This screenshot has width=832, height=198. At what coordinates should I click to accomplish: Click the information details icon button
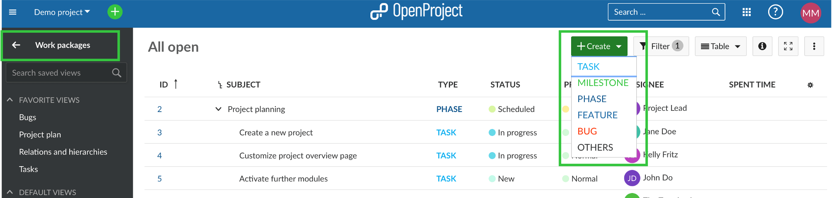click(x=762, y=46)
